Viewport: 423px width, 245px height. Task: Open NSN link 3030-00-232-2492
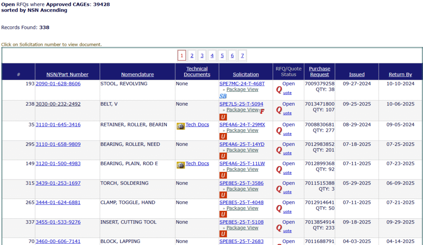58,104
